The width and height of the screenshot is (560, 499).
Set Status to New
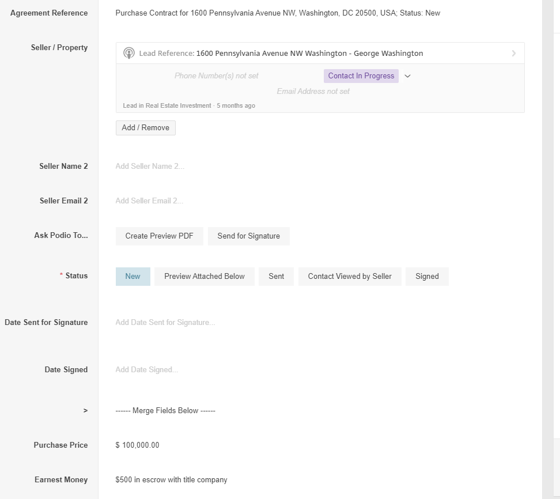coord(133,277)
